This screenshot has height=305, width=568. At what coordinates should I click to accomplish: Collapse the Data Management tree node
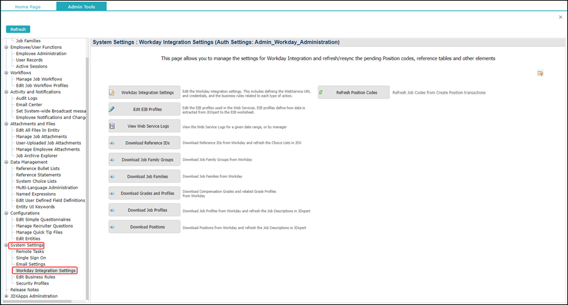tap(6, 162)
